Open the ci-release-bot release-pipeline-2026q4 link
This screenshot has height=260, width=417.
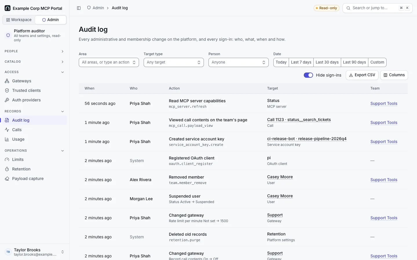(307, 139)
